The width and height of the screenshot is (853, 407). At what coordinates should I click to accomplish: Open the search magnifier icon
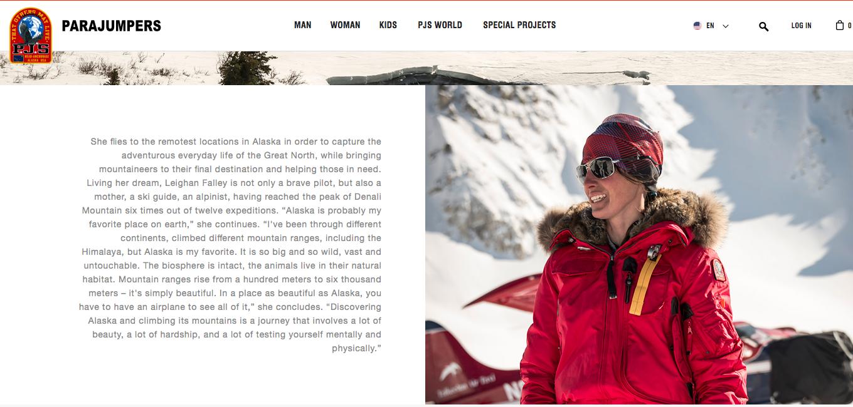pyautogui.click(x=763, y=26)
